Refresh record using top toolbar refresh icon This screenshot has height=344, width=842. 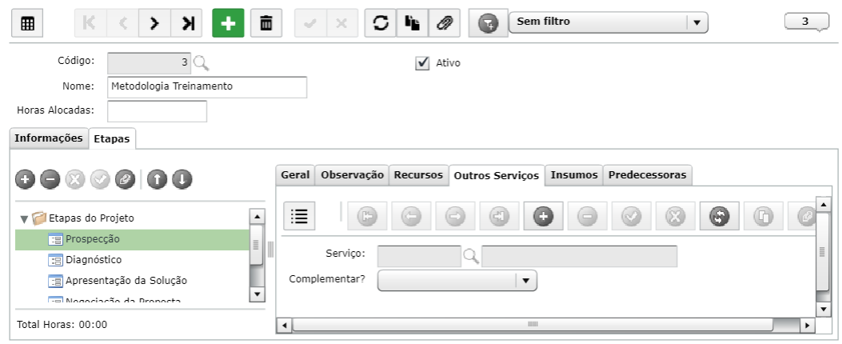coord(381,24)
